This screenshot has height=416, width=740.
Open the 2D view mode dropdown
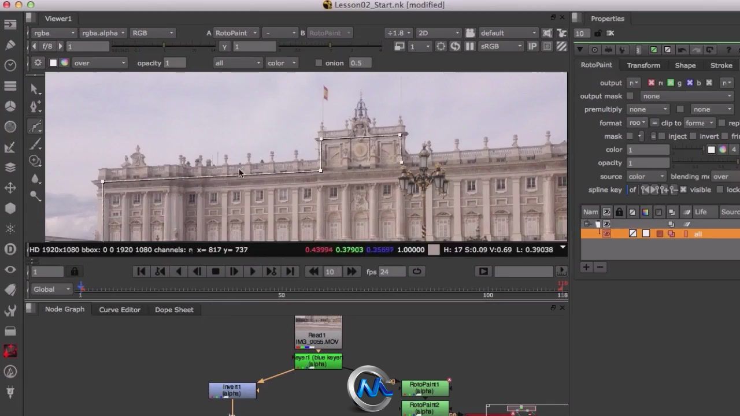click(x=438, y=33)
